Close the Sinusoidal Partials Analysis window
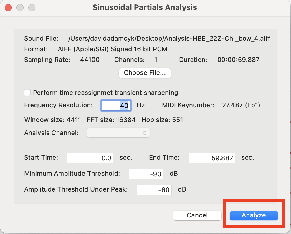The width and height of the screenshot is (291, 234). pyautogui.click(x=8, y=8)
